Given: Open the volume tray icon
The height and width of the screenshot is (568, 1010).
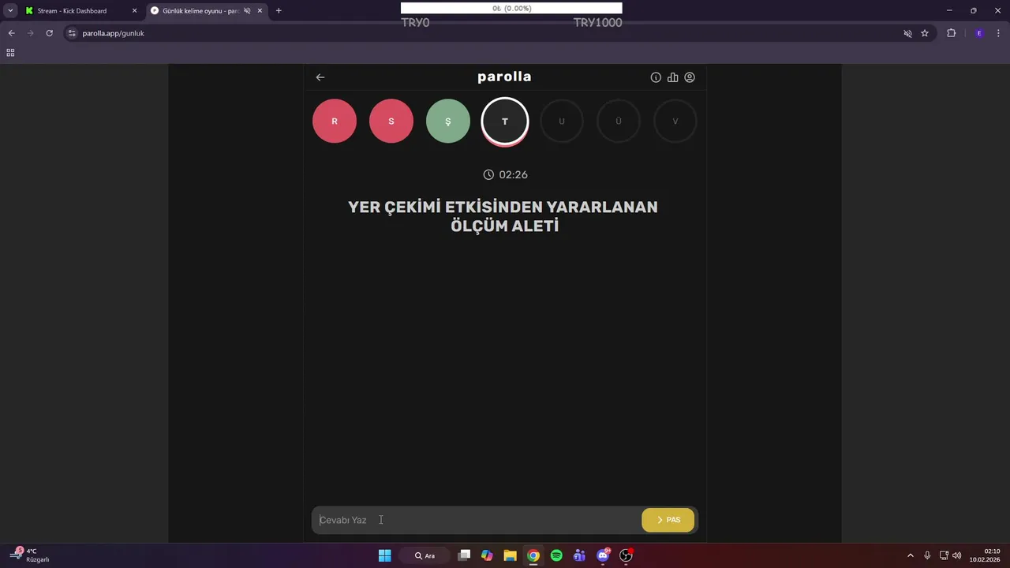Looking at the screenshot, I should point(957,555).
